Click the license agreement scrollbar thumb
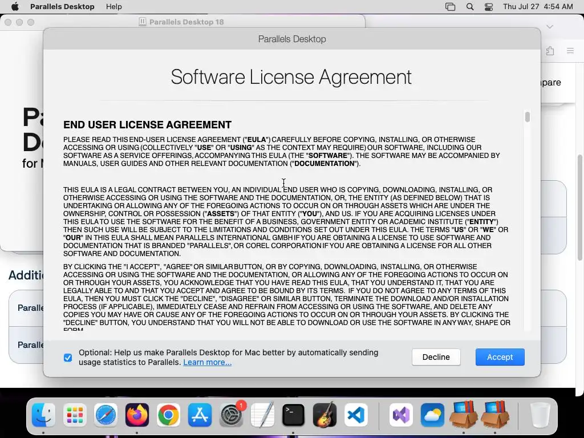Image resolution: width=584 pixels, height=438 pixels. pyautogui.click(x=527, y=116)
